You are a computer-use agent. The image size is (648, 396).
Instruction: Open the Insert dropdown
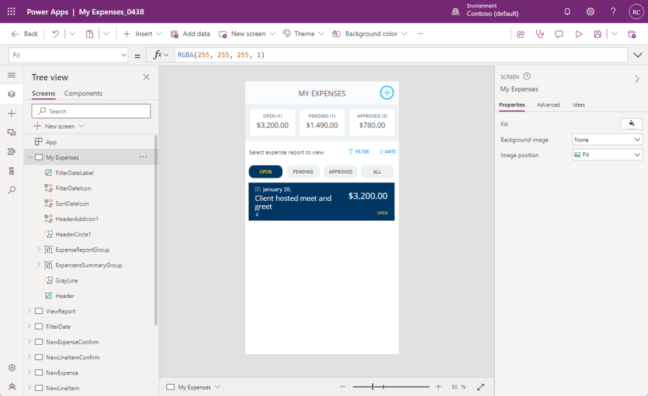pyautogui.click(x=159, y=34)
